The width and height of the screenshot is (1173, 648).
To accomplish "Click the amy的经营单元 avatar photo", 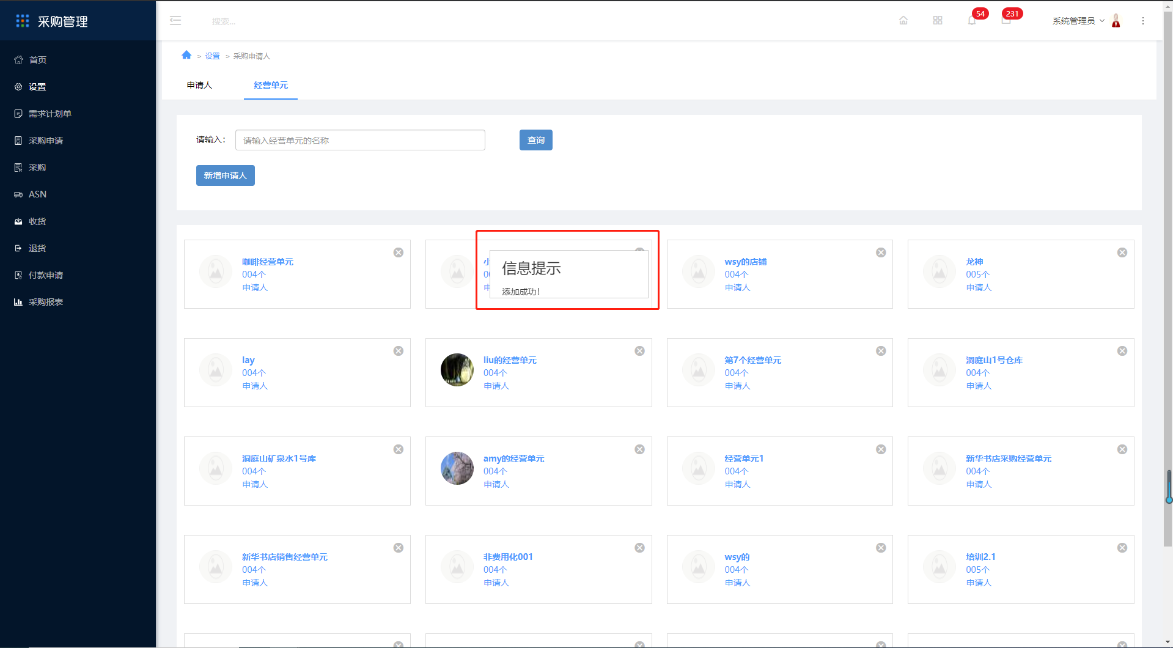I will point(457,468).
